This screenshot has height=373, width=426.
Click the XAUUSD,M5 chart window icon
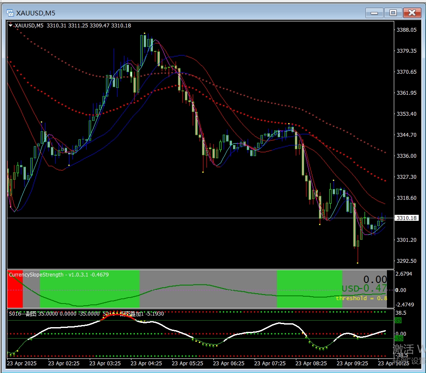10,13
